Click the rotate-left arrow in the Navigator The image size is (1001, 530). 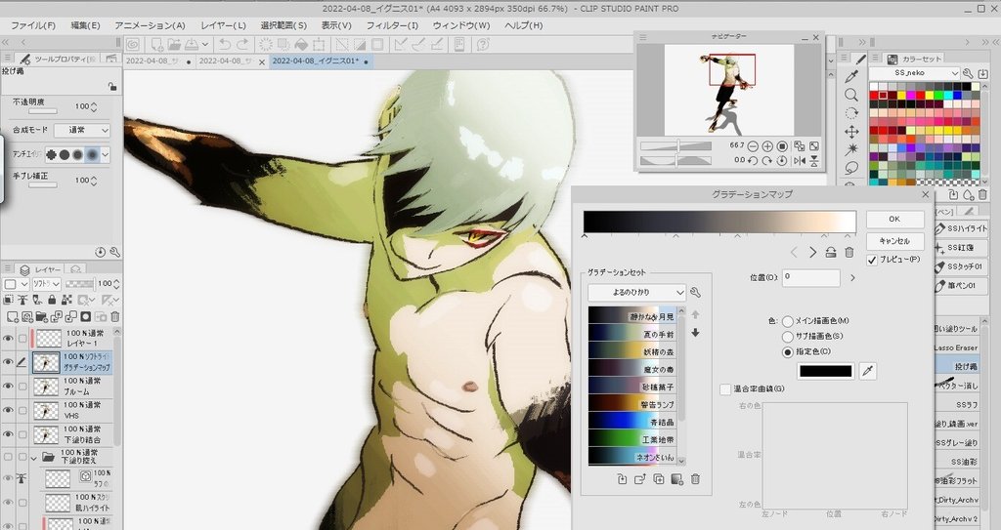pos(753,161)
